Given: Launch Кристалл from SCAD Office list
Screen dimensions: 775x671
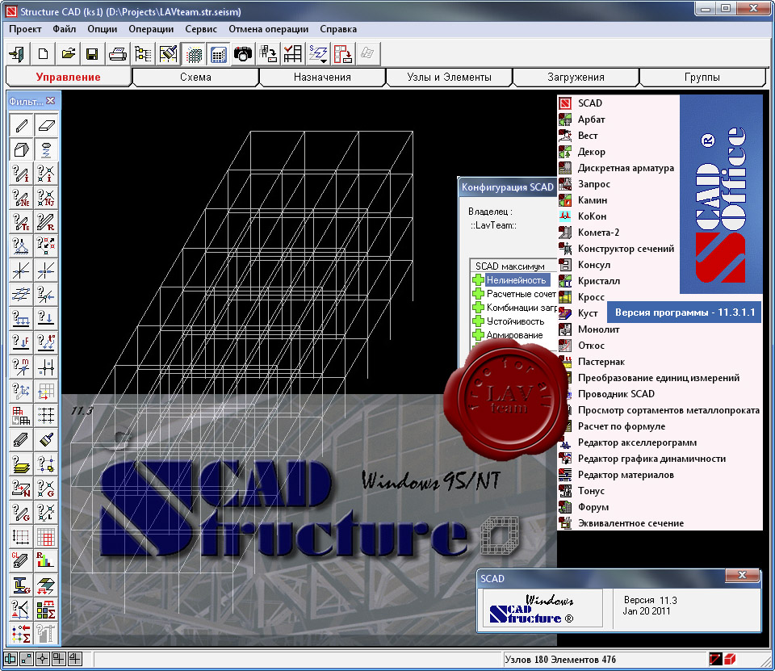Looking at the screenshot, I should pos(598,281).
